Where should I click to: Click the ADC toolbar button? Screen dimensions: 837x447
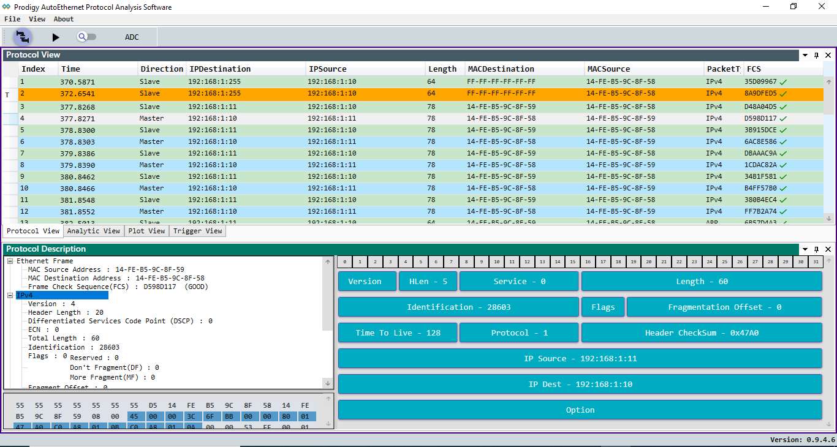coord(132,37)
